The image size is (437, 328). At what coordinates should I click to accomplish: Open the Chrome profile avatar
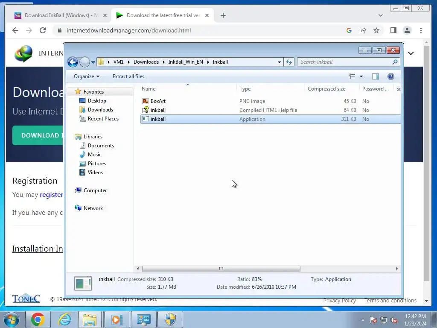click(x=407, y=30)
